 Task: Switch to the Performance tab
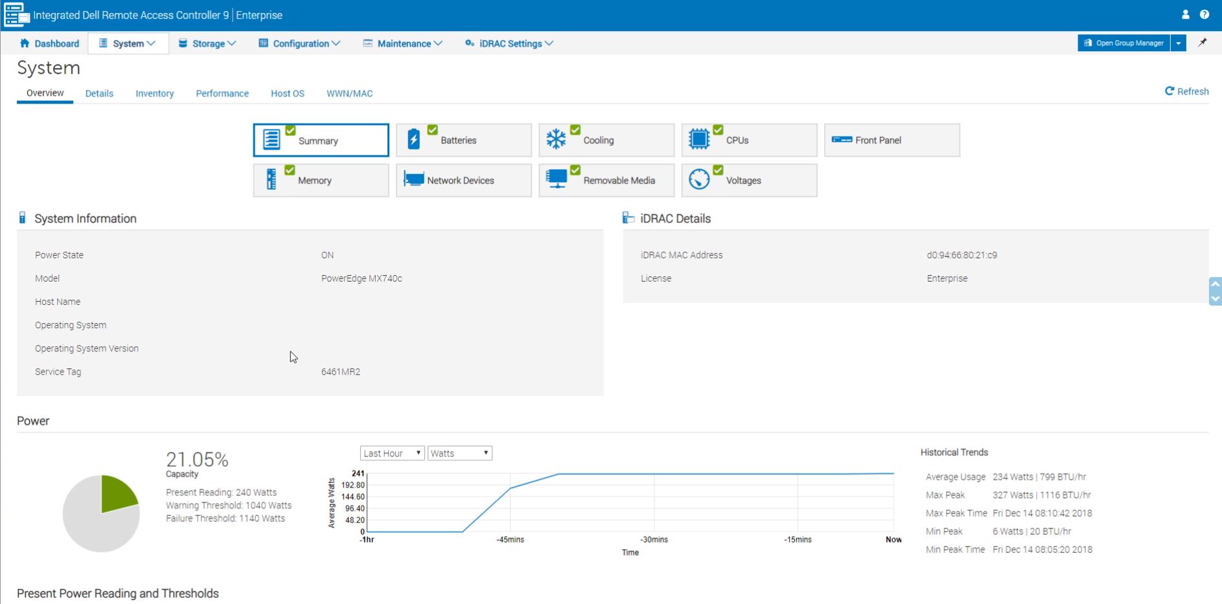(x=222, y=93)
